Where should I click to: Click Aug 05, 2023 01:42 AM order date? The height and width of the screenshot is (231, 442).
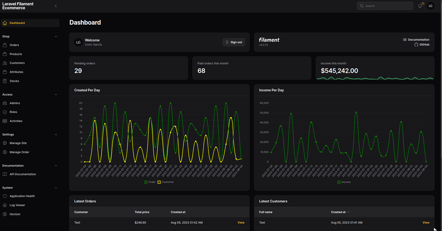tap(186, 223)
